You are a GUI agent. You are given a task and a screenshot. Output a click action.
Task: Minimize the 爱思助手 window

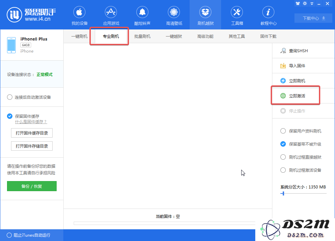[319, 4]
